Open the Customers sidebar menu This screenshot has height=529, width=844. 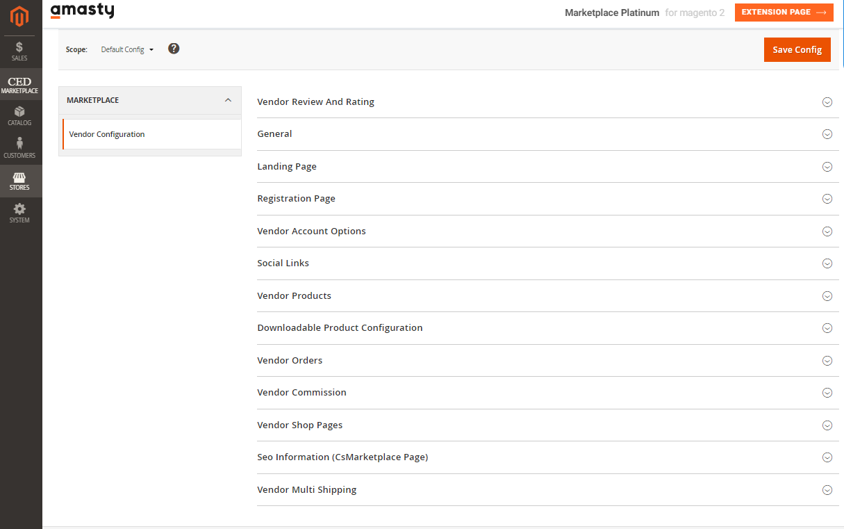[x=19, y=148]
